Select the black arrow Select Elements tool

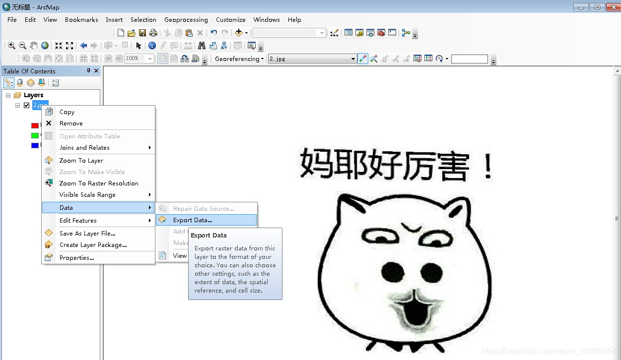tap(138, 46)
